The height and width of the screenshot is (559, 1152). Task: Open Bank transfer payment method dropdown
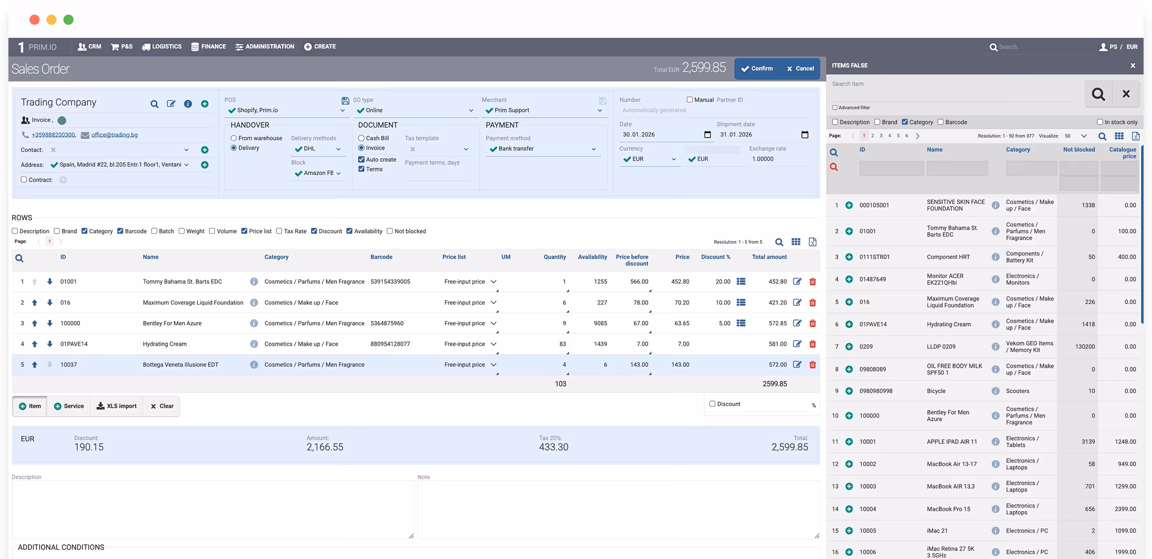[543, 149]
